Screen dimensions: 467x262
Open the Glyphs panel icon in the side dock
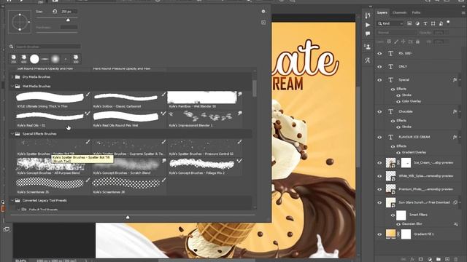pyautogui.click(x=368, y=60)
